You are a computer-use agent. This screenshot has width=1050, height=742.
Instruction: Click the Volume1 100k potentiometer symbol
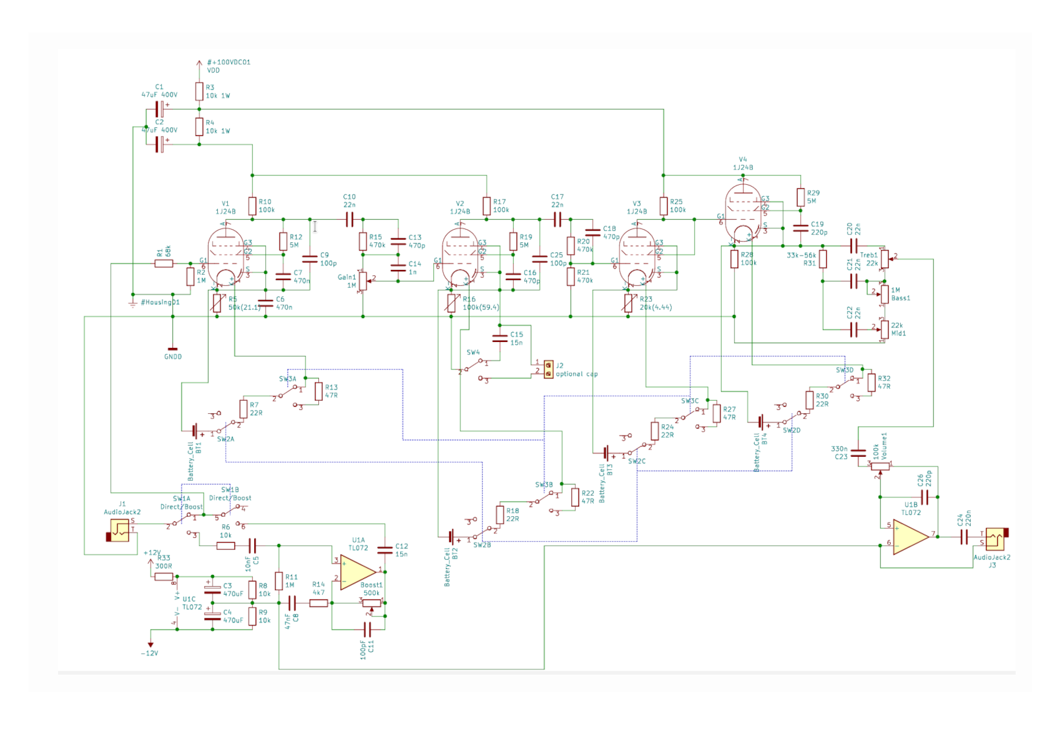(880, 467)
